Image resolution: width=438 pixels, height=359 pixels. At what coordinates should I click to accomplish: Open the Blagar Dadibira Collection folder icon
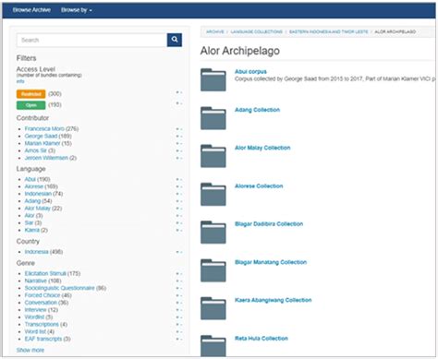[x=213, y=233]
